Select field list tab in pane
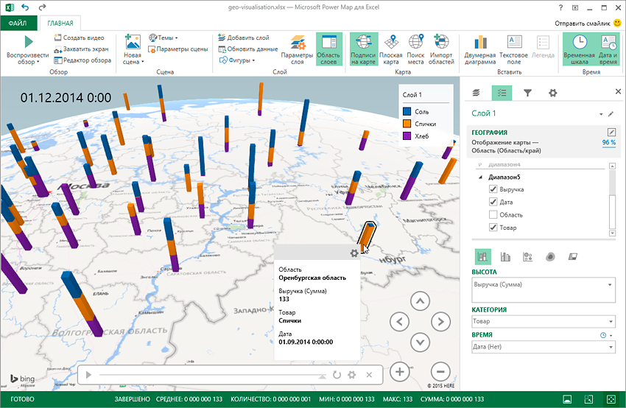 click(502, 93)
